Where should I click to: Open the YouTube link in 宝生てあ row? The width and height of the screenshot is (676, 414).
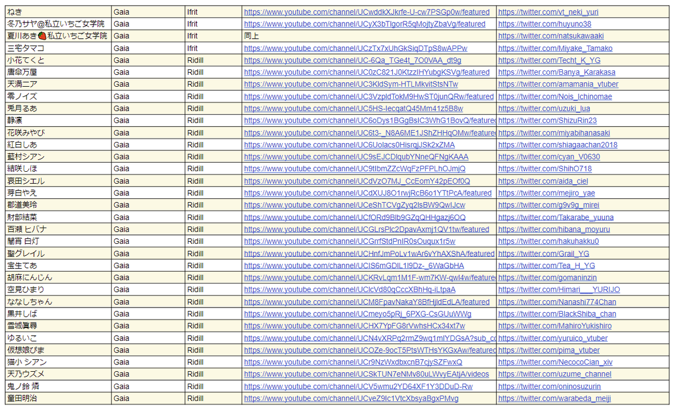[x=354, y=266]
